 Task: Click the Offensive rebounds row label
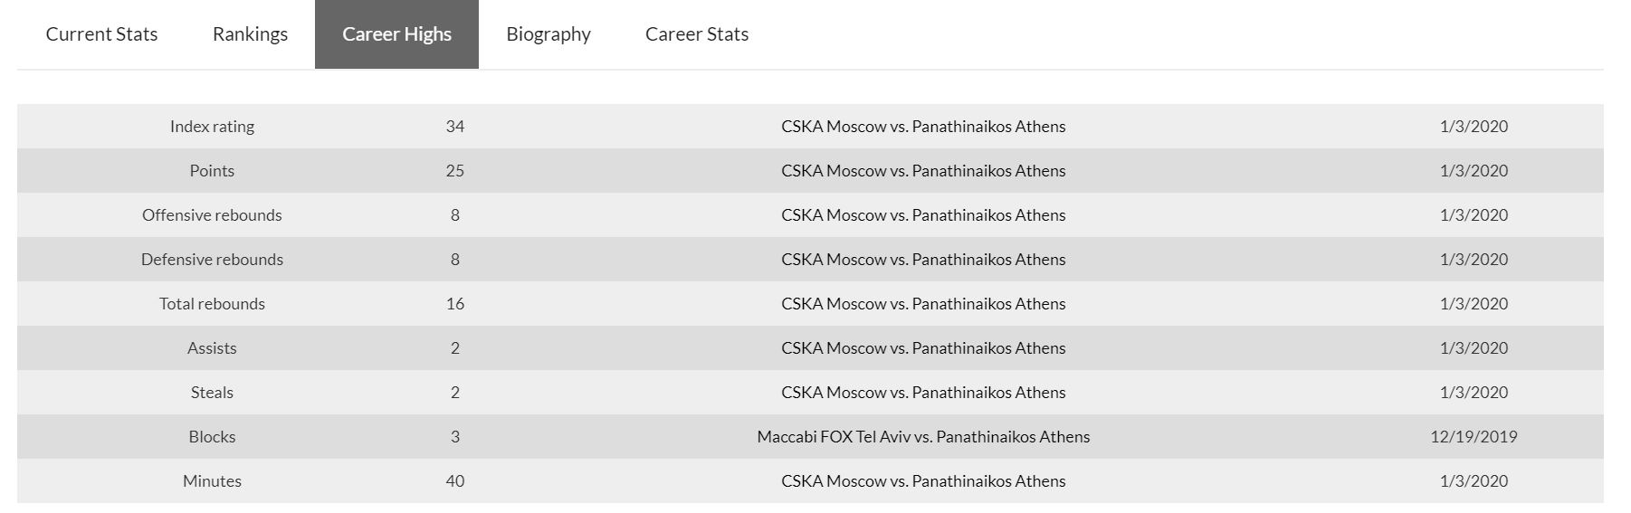pyautogui.click(x=212, y=215)
